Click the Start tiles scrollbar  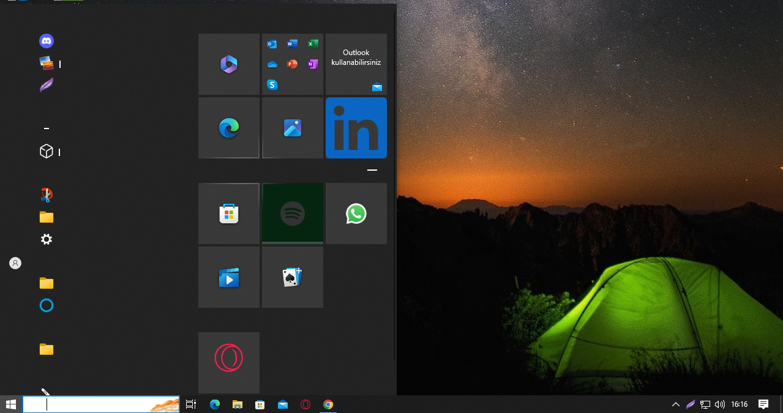pyautogui.click(x=395, y=187)
